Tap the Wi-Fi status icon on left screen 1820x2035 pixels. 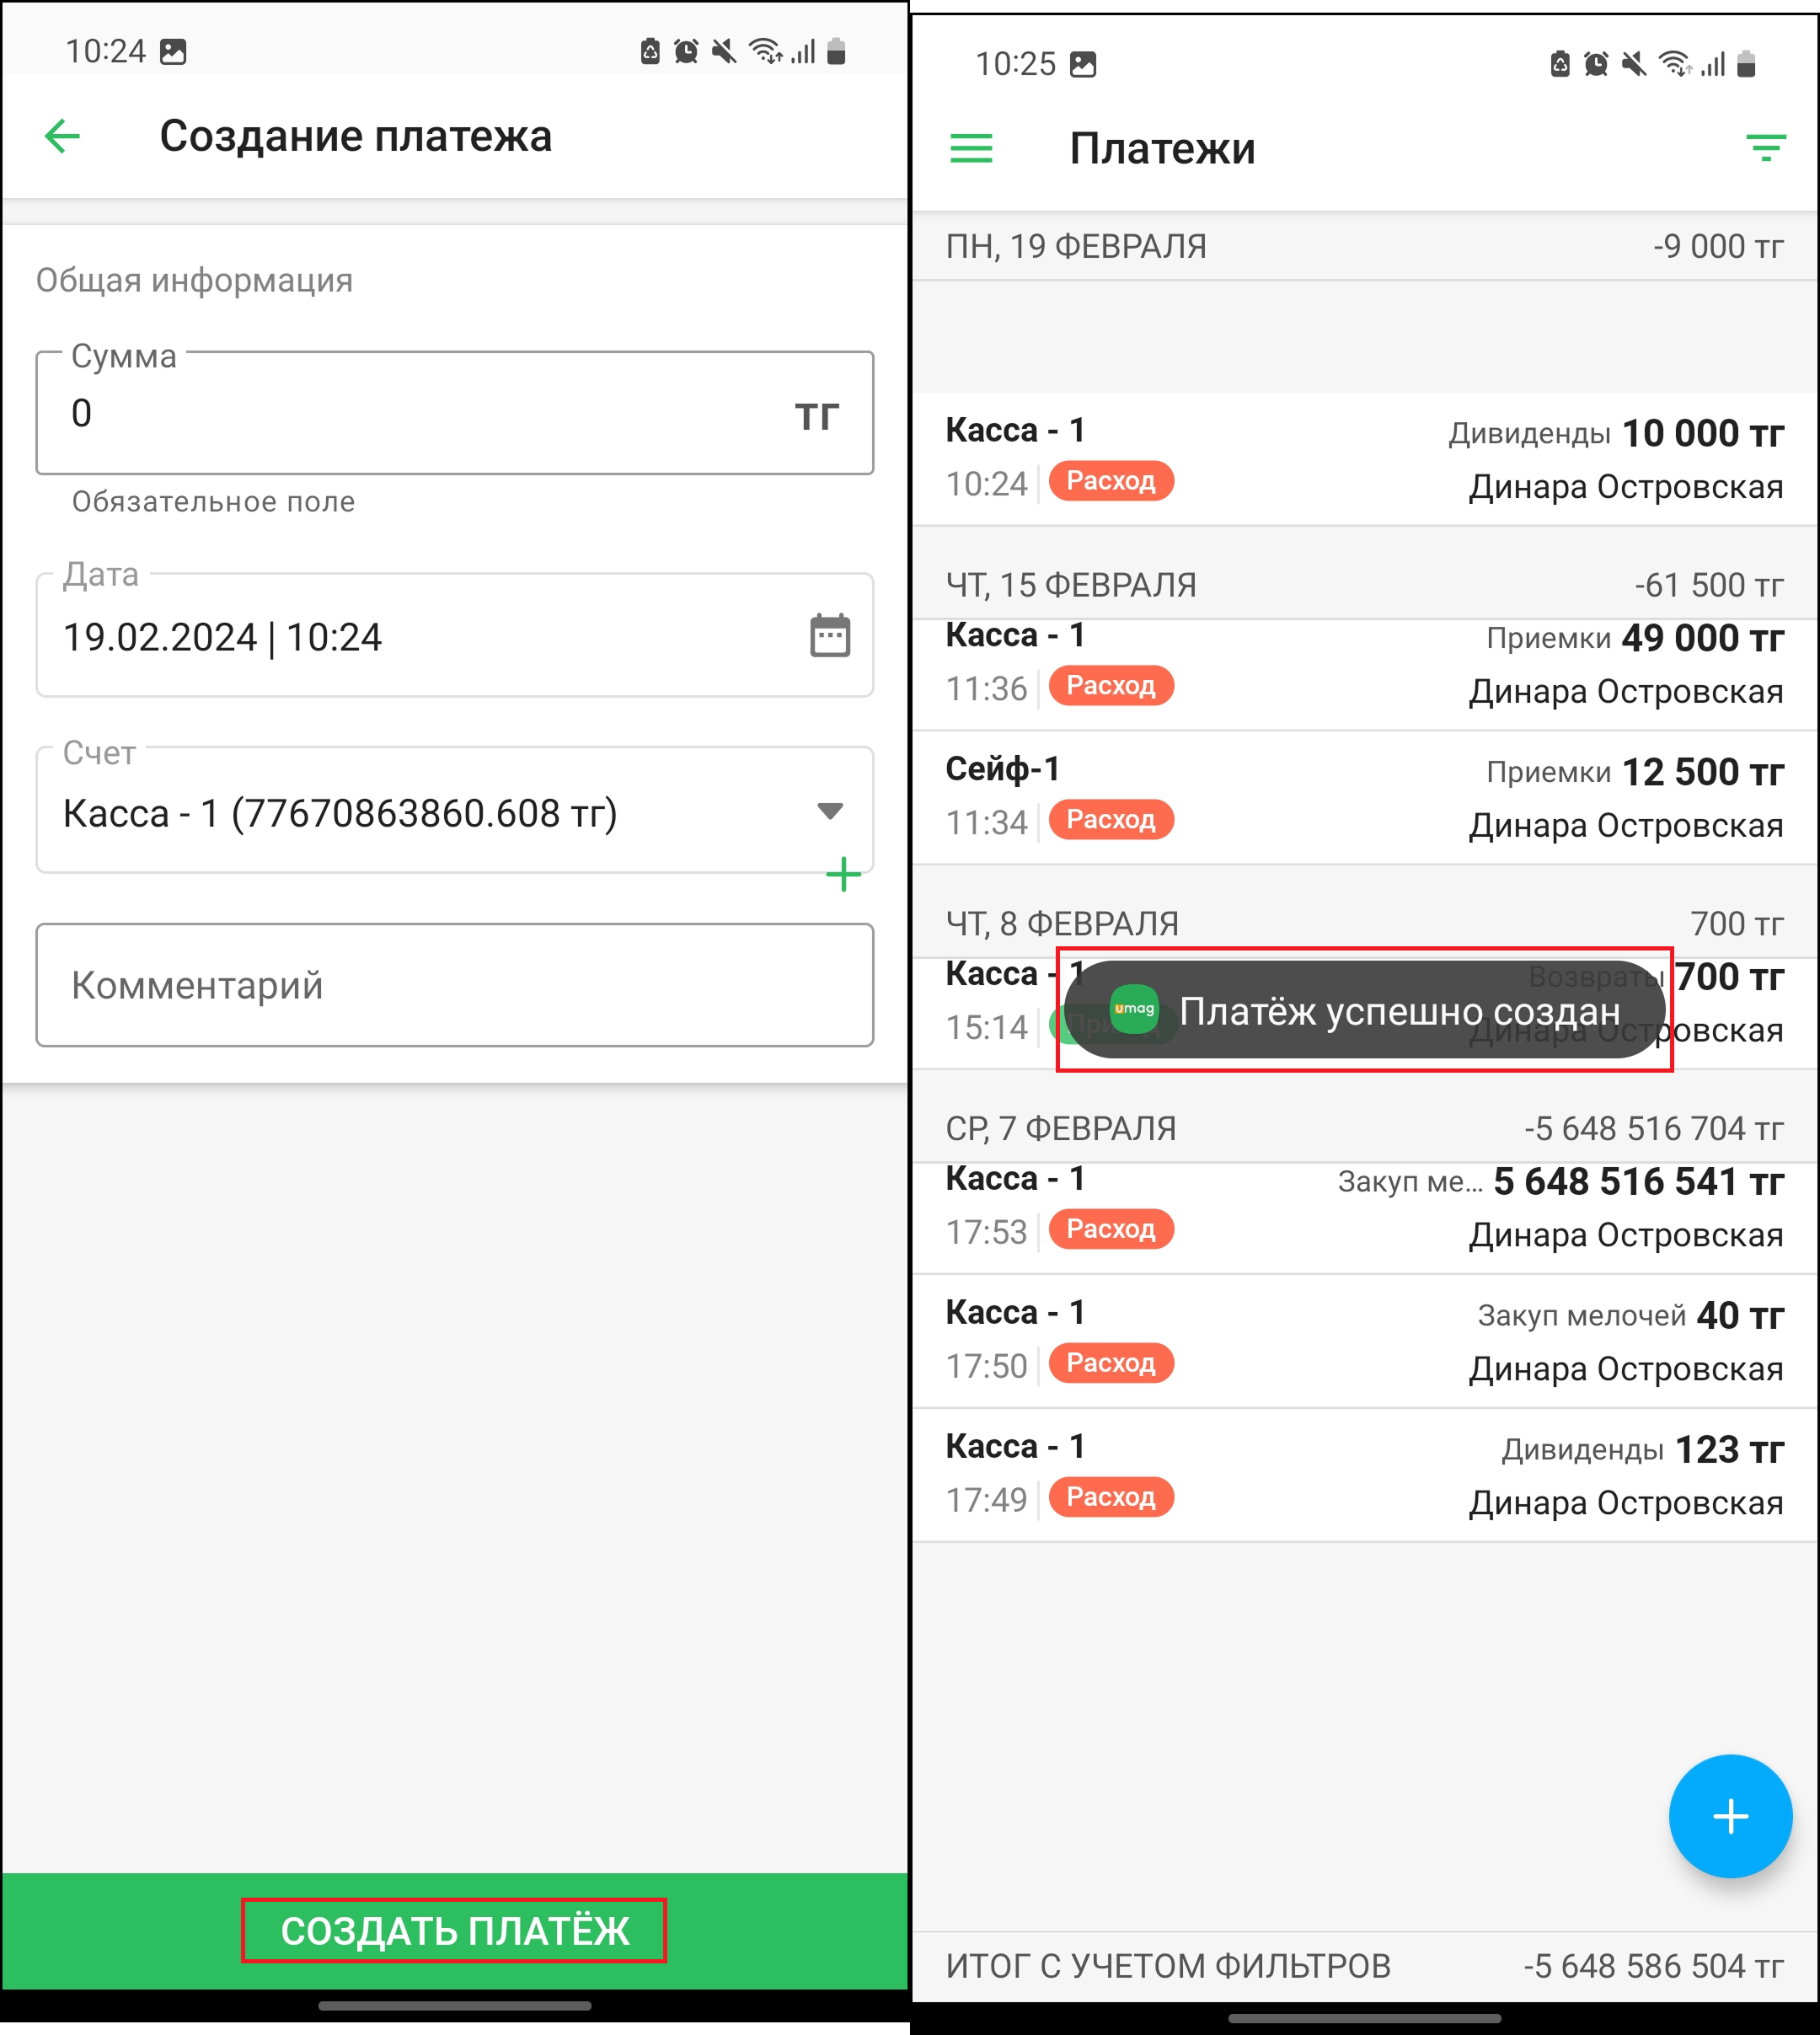coord(765,51)
